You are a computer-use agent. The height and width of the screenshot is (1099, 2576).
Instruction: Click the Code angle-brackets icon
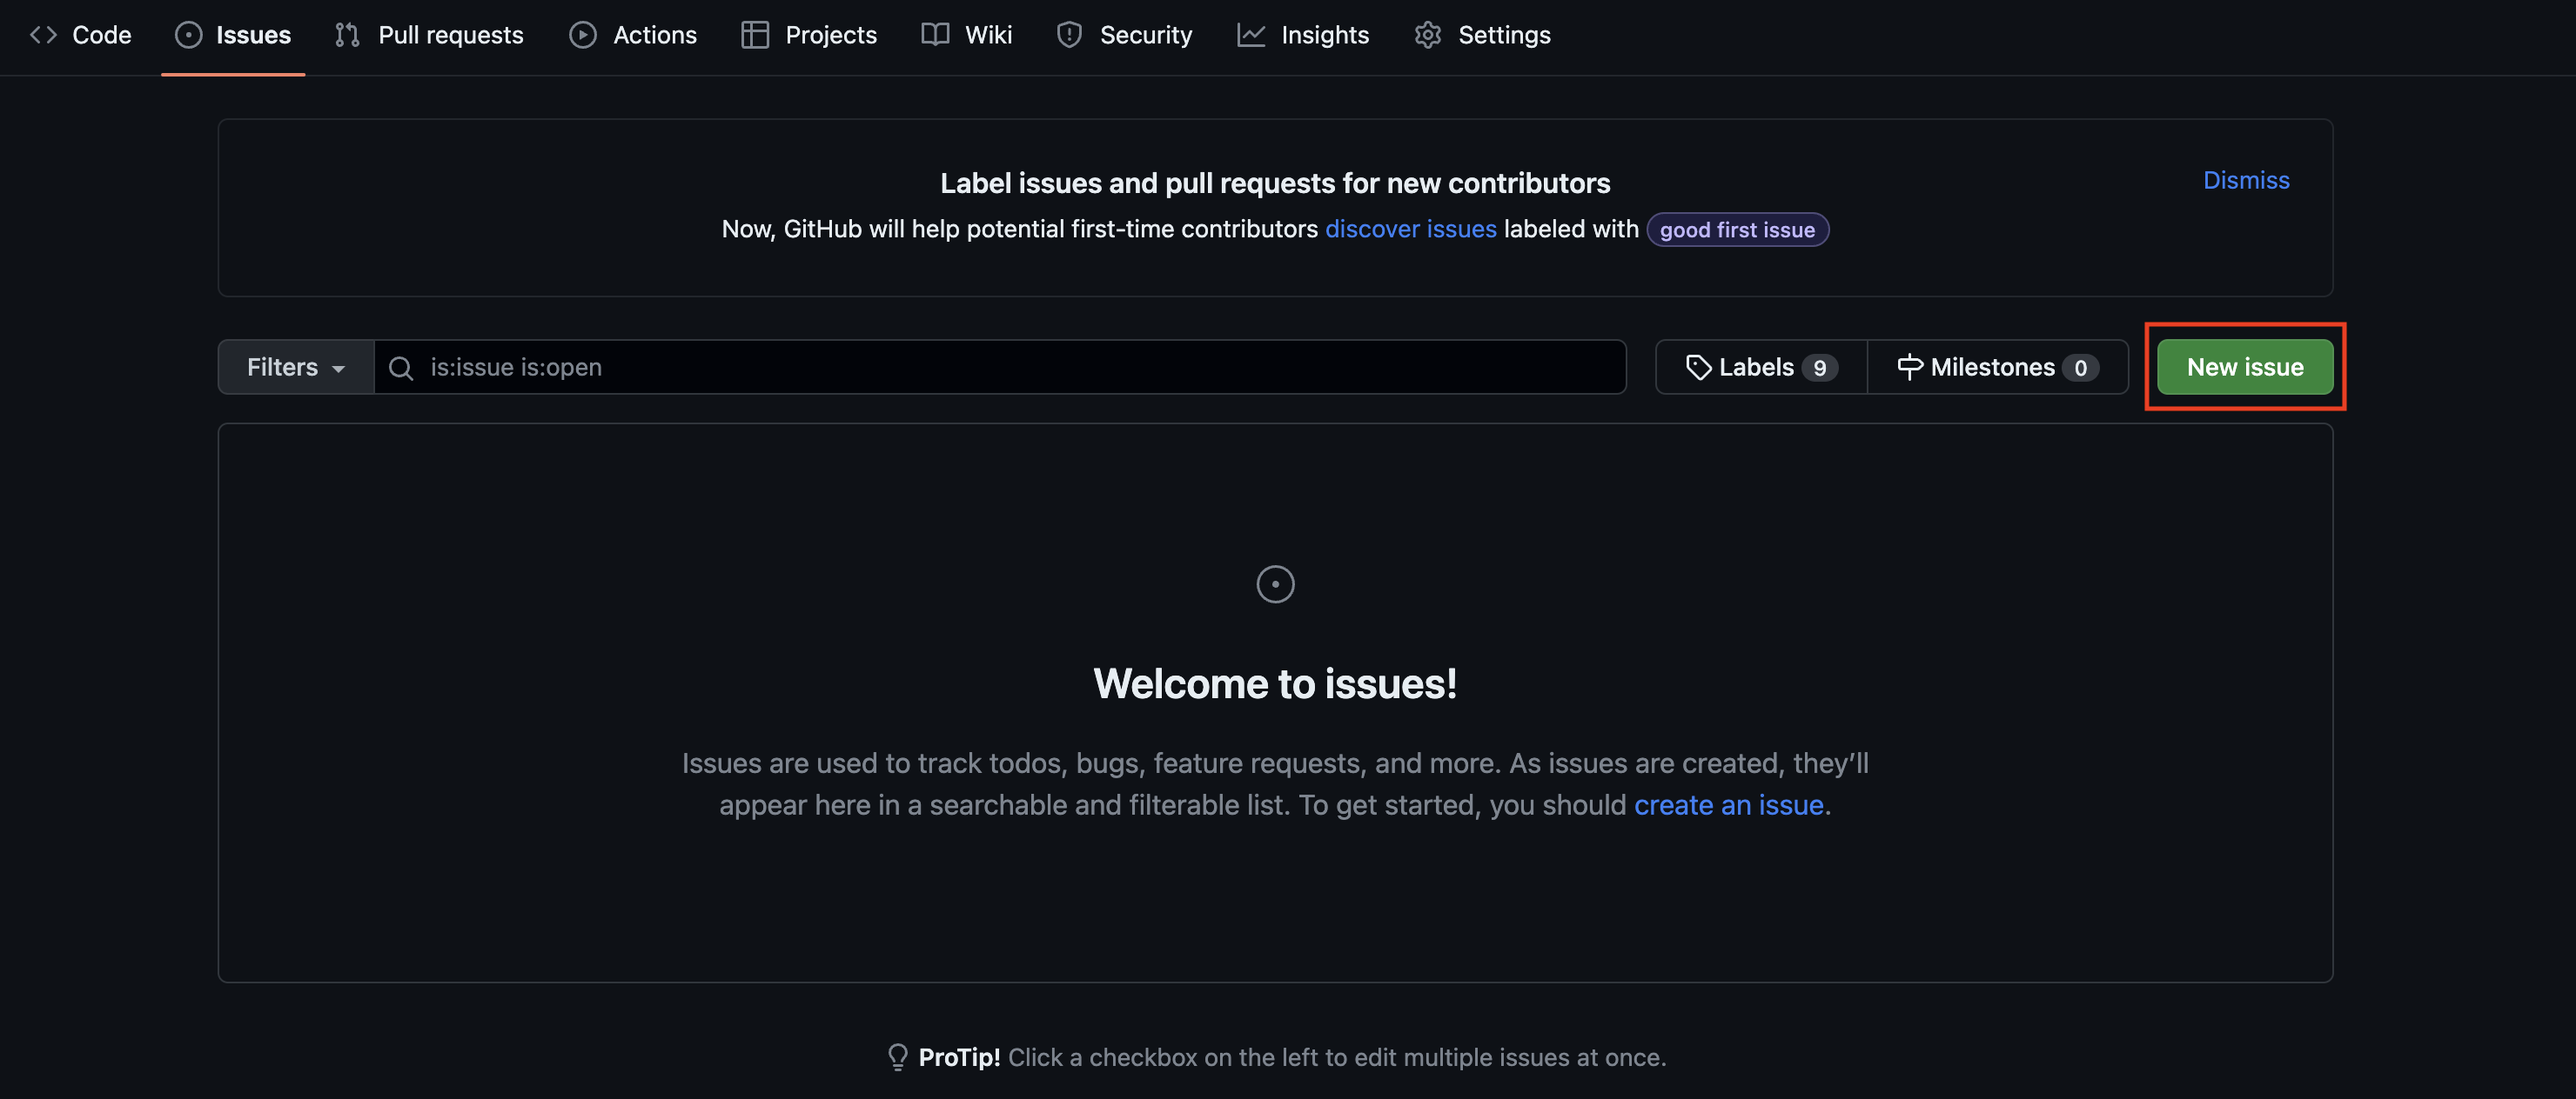point(43,35)
